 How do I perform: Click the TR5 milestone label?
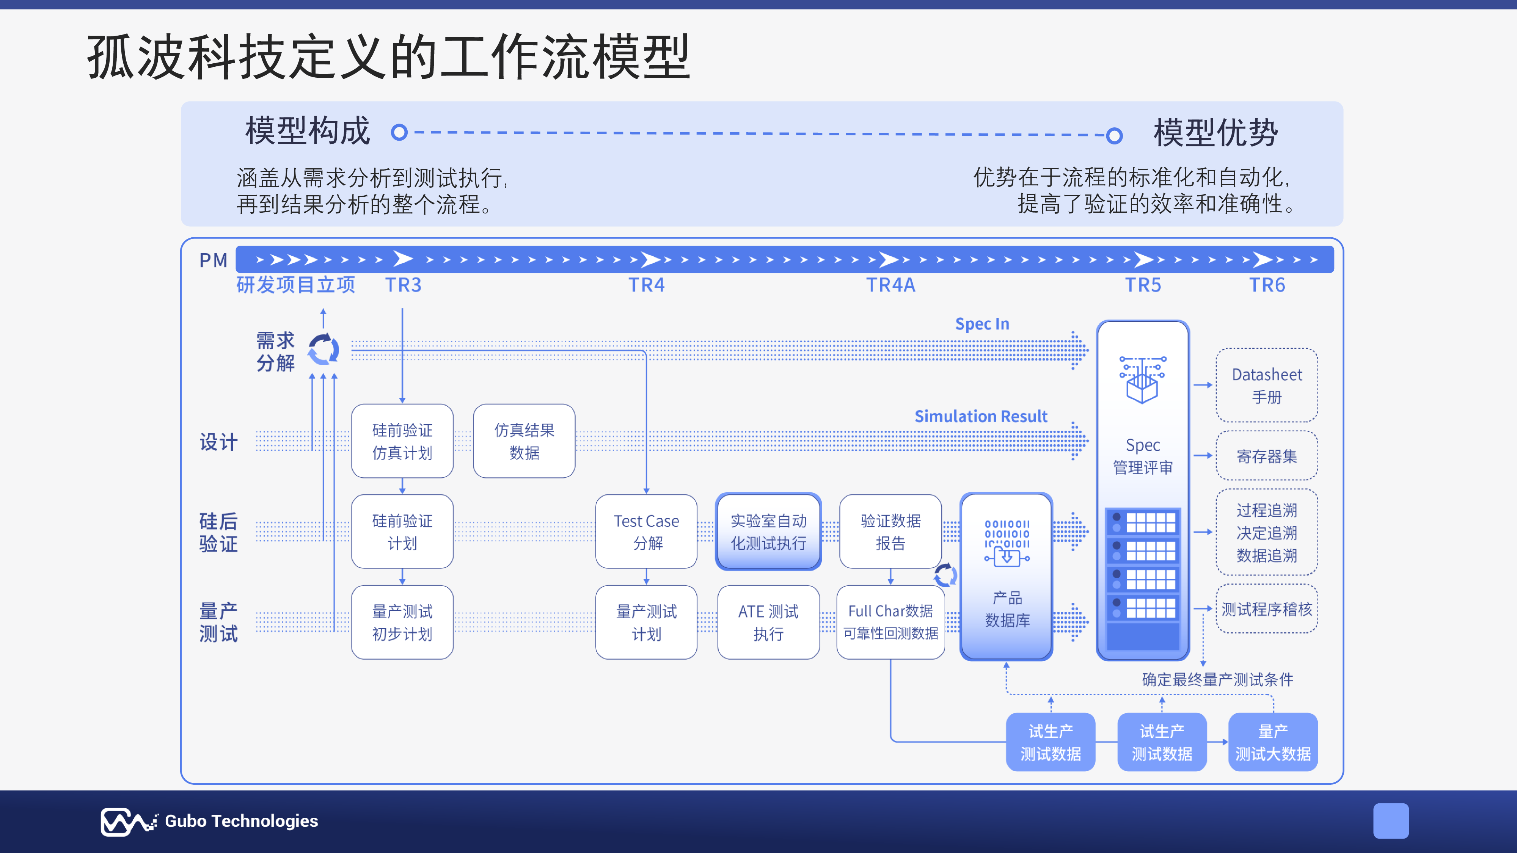point(1143,285)
